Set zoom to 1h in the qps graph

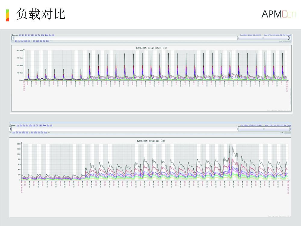18,125
